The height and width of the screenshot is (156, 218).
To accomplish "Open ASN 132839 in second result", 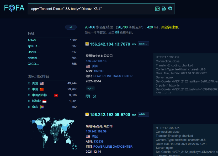I will point(99,142).
